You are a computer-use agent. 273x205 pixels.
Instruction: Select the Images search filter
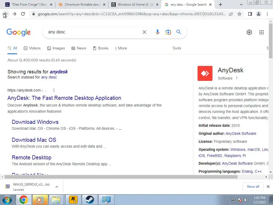(x=56, y=48)
